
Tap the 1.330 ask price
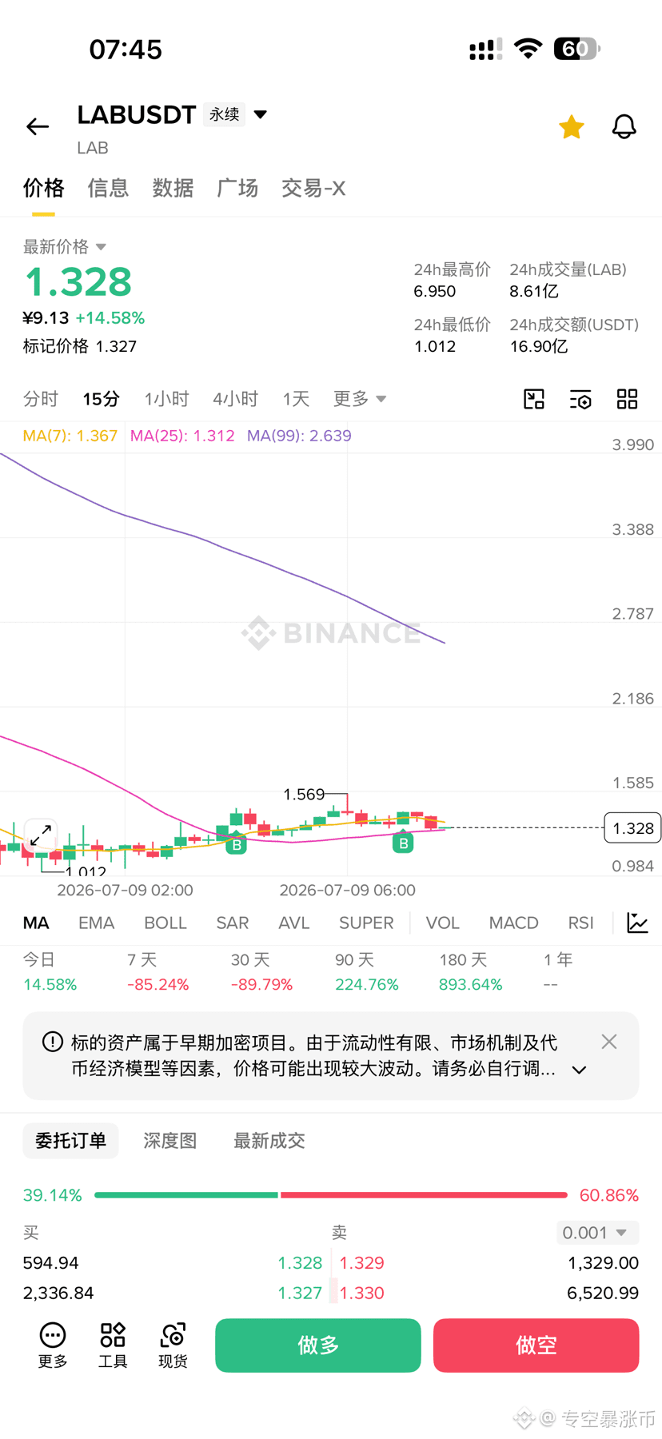click(362, 1293)
